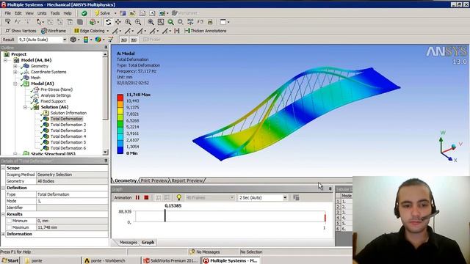Click the Wireframe display button
Image resolution: width=470 pixels, height=264 pixels.
click(54, 31)
